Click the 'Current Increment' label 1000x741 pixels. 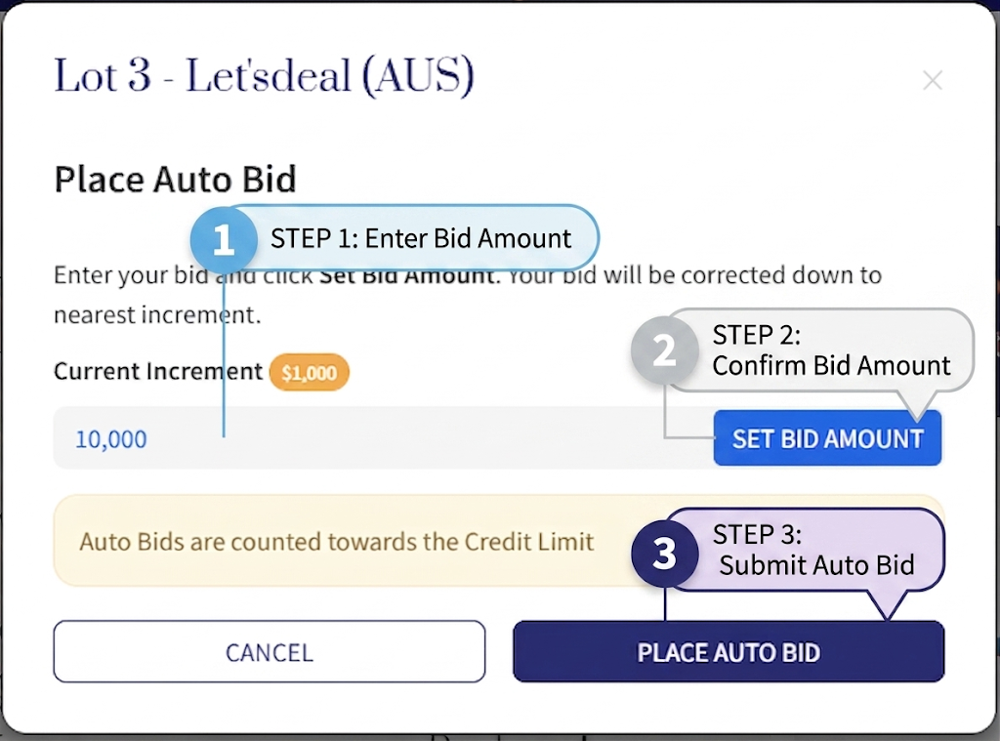point(158,372)
